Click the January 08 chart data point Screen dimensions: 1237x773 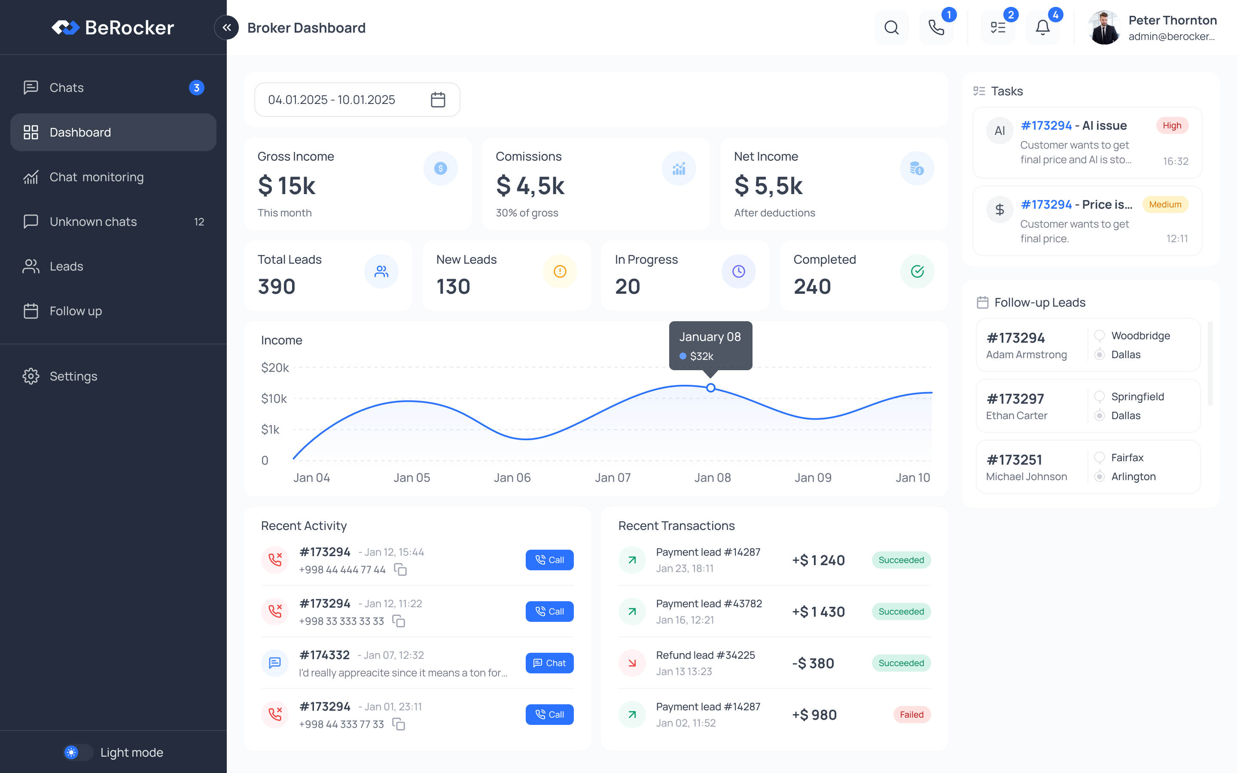click(710, 388)
